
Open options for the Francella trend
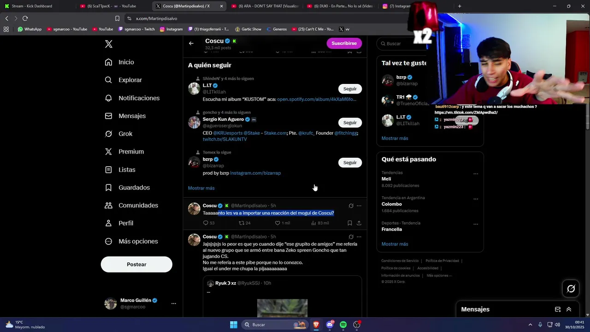point(476,224)
